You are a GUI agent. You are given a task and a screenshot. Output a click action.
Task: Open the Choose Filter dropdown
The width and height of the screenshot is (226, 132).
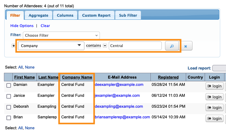[x=61, y=36]
